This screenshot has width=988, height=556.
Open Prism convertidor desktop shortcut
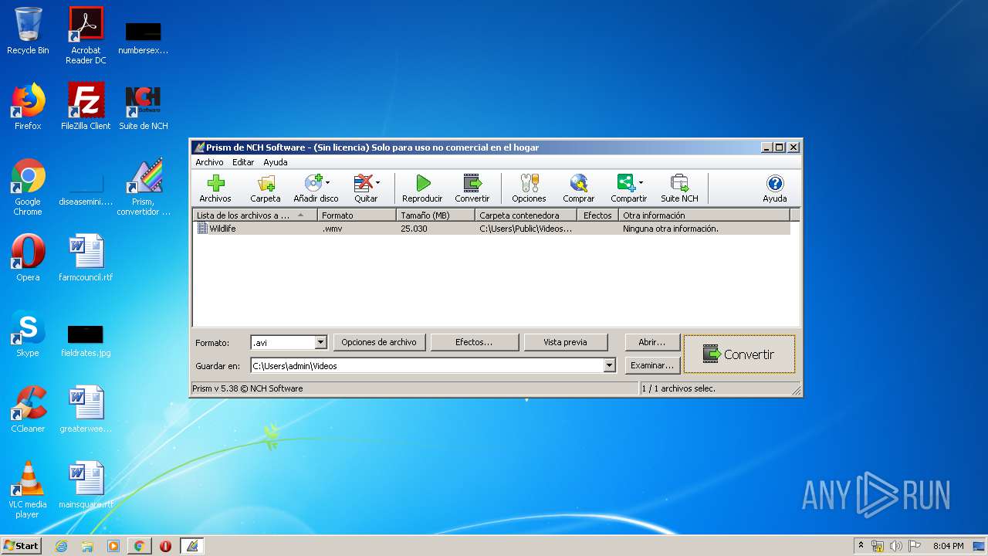pos(144,188)
